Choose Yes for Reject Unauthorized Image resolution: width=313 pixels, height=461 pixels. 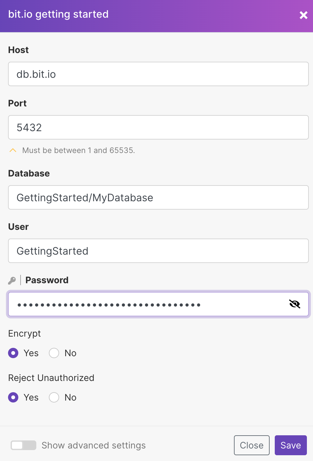click(x=13, y=397)
